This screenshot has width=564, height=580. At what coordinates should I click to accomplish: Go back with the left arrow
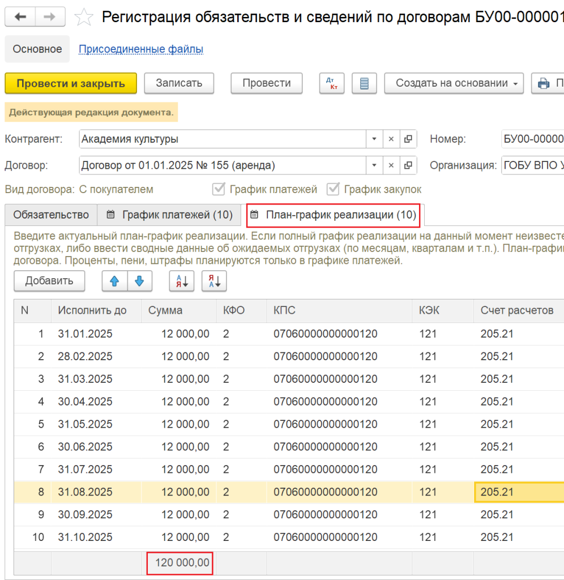[20, 16]
